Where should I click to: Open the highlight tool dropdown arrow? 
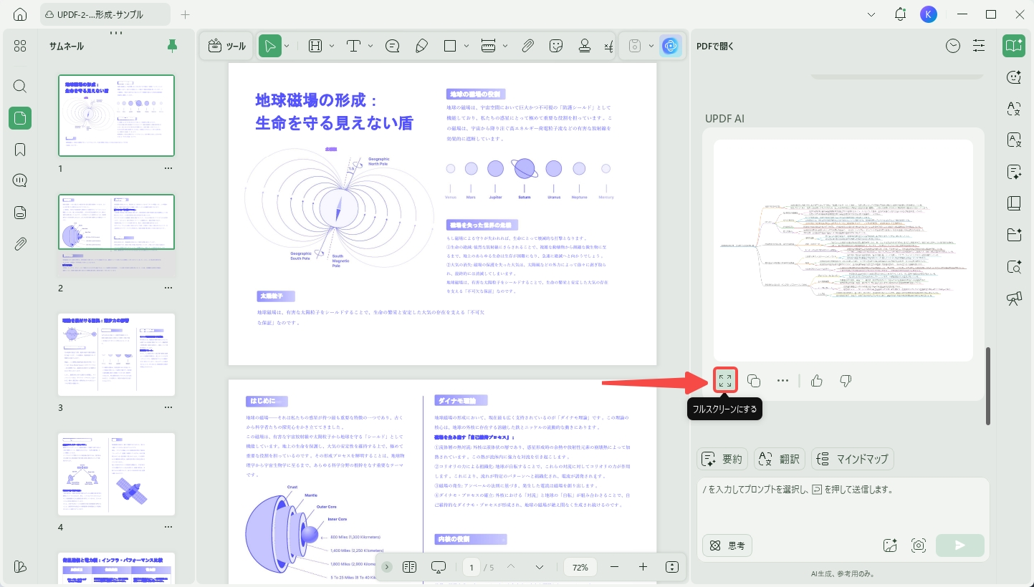pos(332,46)
